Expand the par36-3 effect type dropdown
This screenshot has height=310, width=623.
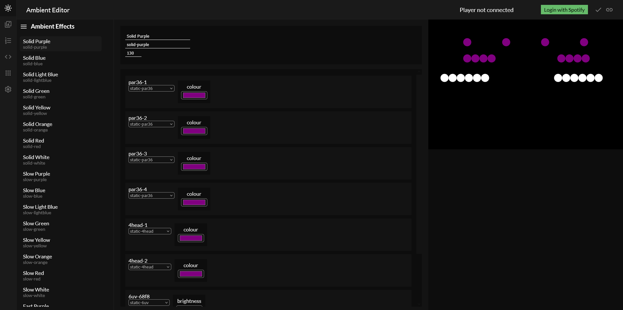click(151, 160)
